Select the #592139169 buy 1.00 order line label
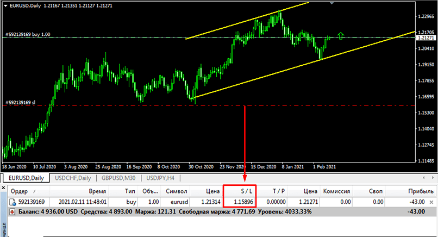Viewport: 438px width, 237px height. 28,35
